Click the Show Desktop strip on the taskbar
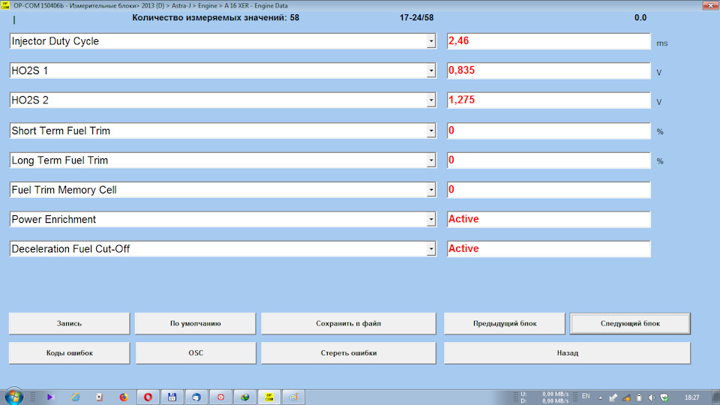 [715, 397]
